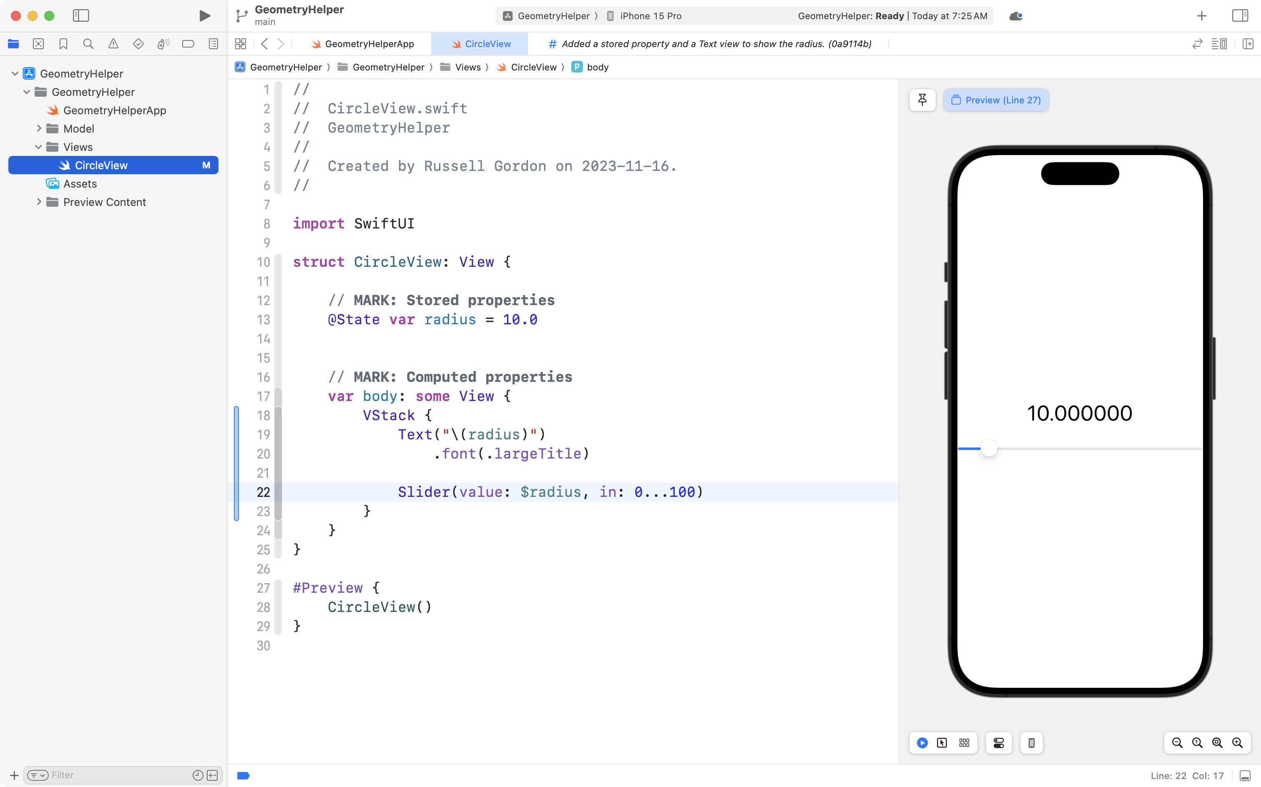
Task: Select the Debug navigator spray-bottle icon
Action: (x=163, y=44)
